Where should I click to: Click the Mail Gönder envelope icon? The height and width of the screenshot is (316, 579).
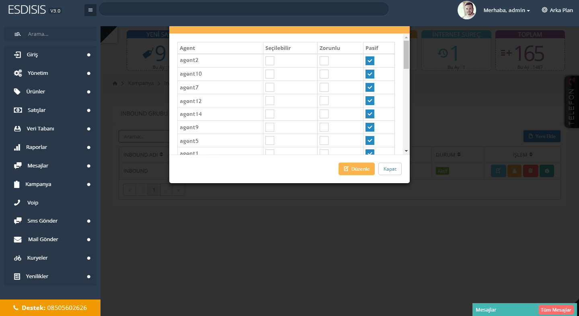click(18, 240)
